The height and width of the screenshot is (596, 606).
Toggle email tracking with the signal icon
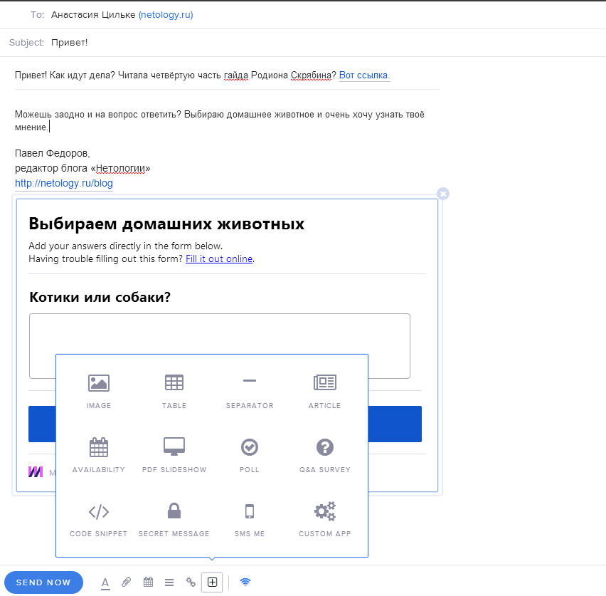click(245, 582)
